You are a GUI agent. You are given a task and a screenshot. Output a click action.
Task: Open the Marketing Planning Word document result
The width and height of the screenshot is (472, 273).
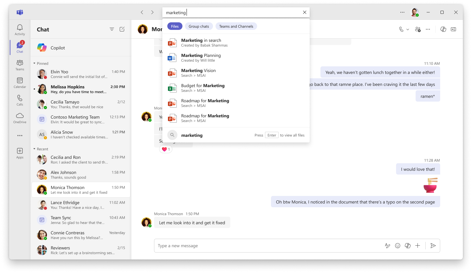pos(201,57)
